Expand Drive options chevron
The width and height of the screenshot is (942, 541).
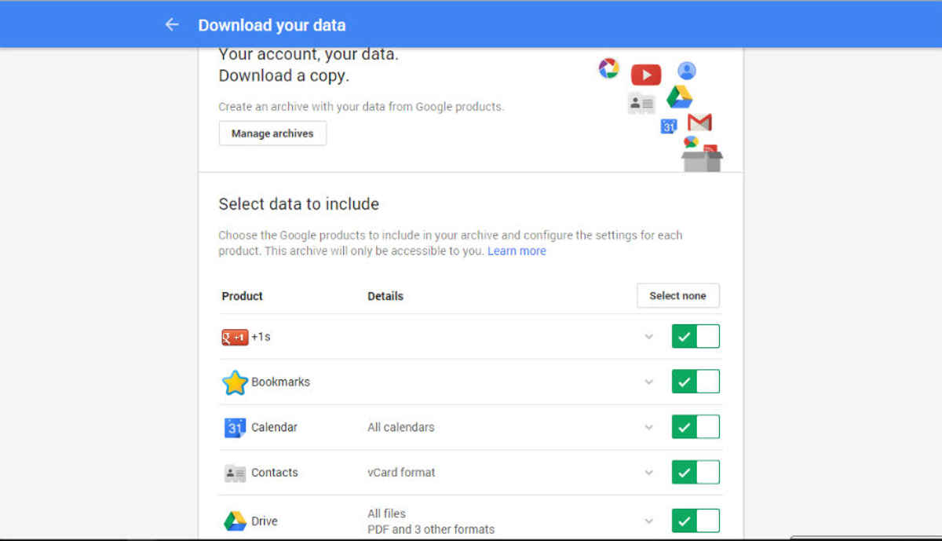[648, 521]
